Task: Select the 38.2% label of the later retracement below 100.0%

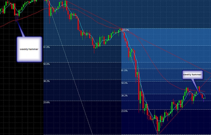Action: tap(124, 96)
